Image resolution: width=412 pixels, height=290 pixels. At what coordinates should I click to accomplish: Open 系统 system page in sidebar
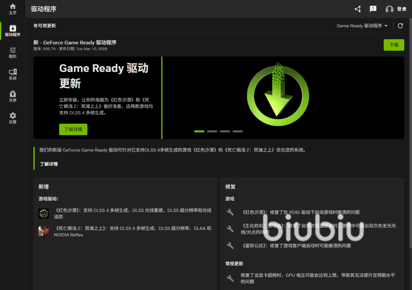click(13, 75)
